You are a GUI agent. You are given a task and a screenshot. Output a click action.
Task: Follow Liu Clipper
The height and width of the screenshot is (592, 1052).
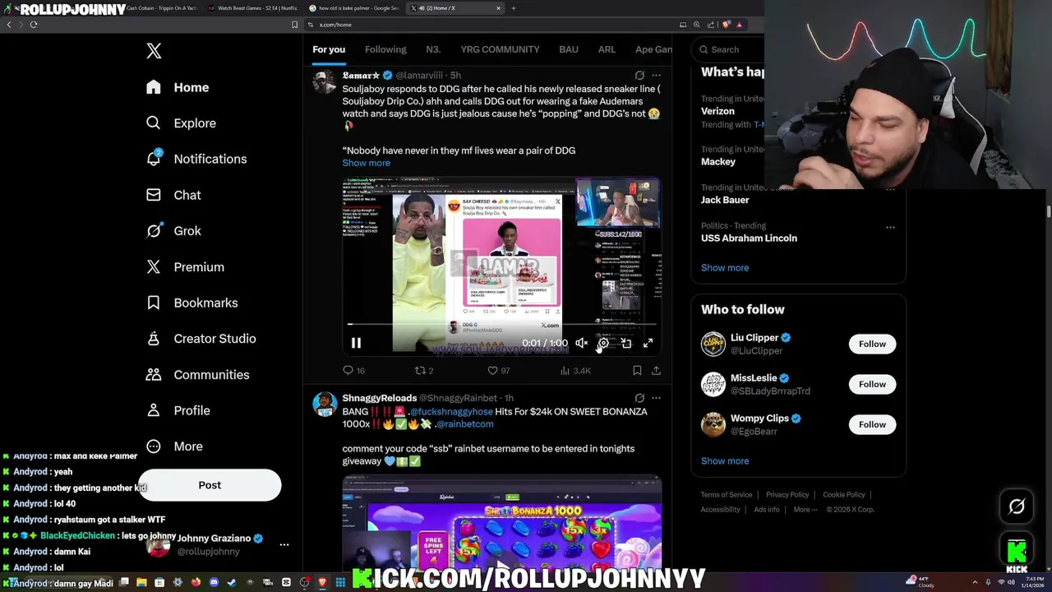pyautogui.click(x=872, y=344)
